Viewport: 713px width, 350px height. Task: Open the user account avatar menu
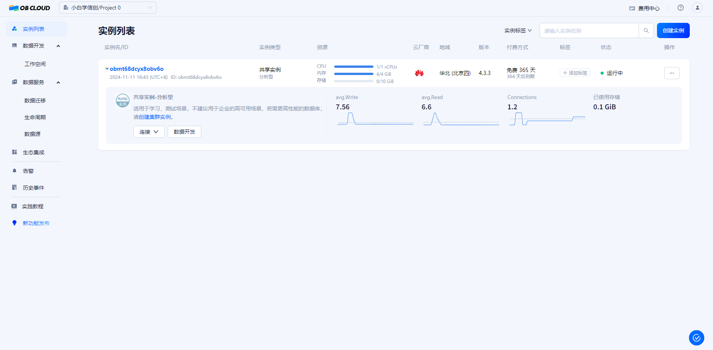(697, 8)
